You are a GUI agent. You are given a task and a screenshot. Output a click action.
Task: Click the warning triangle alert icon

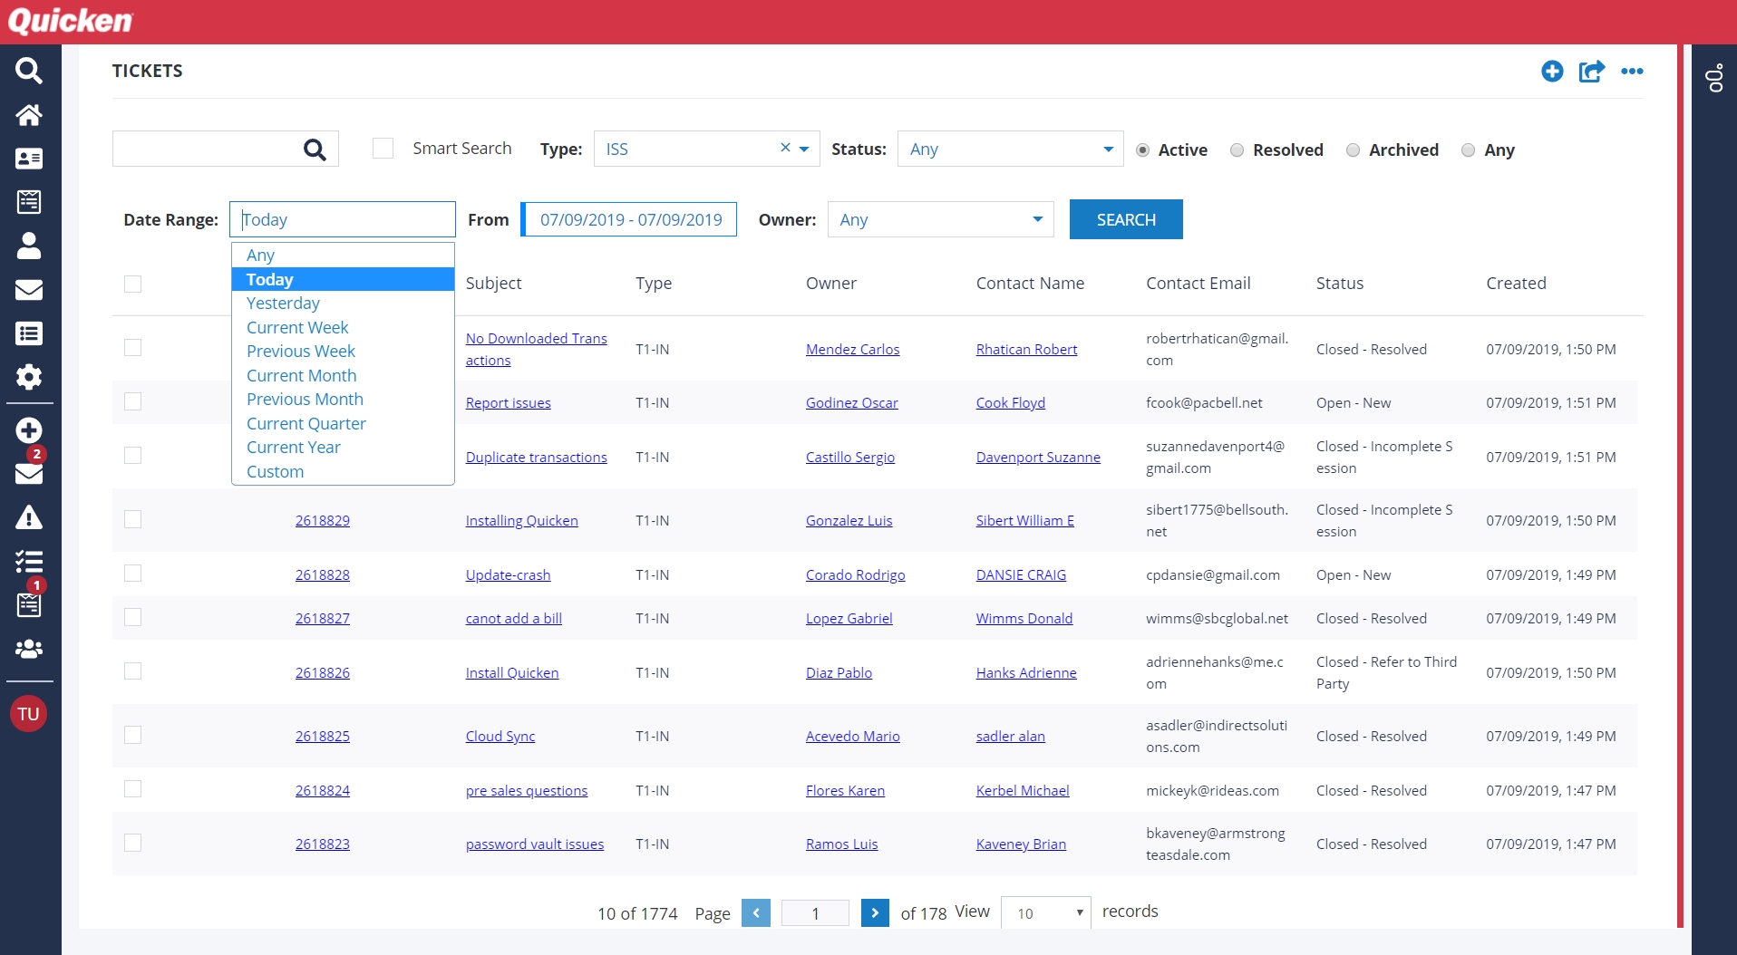tap(29, 517)
